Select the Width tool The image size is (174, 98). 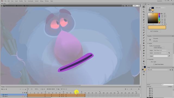[144, 53]
